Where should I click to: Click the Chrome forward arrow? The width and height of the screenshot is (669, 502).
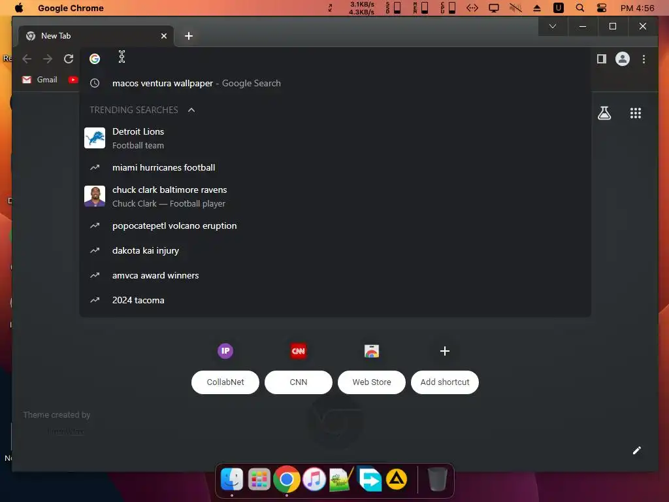48,59
